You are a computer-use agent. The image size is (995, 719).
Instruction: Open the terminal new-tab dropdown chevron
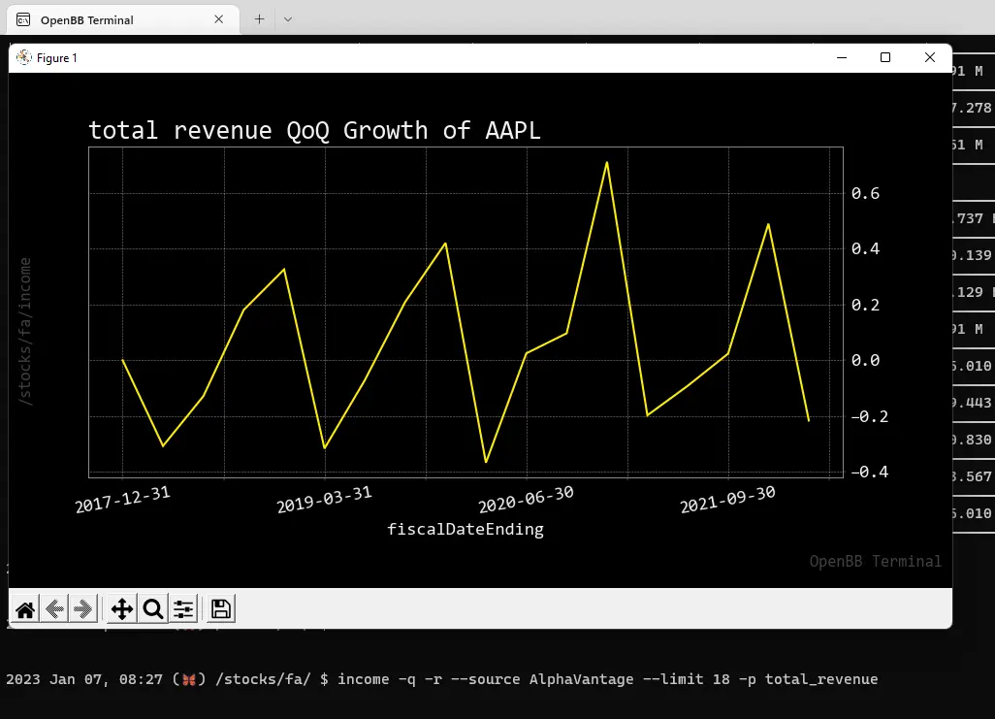pos(288,18)
